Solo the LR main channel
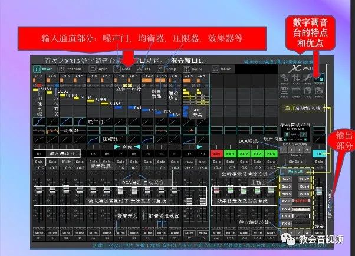Viewport: 355px width, 256px height. (319, 162)
